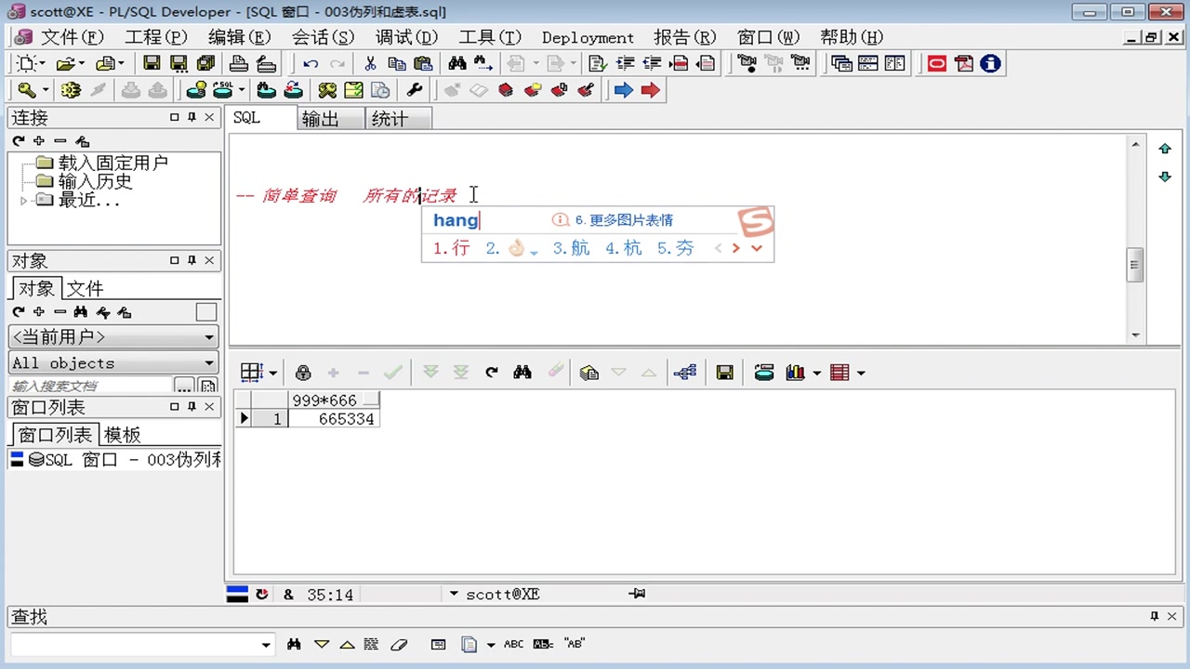Image resolution: width=1190 pixels, height=669 pixels.
Task: Click the red right arrow icon
Action: pyautogui.click(x=651, y=90)
